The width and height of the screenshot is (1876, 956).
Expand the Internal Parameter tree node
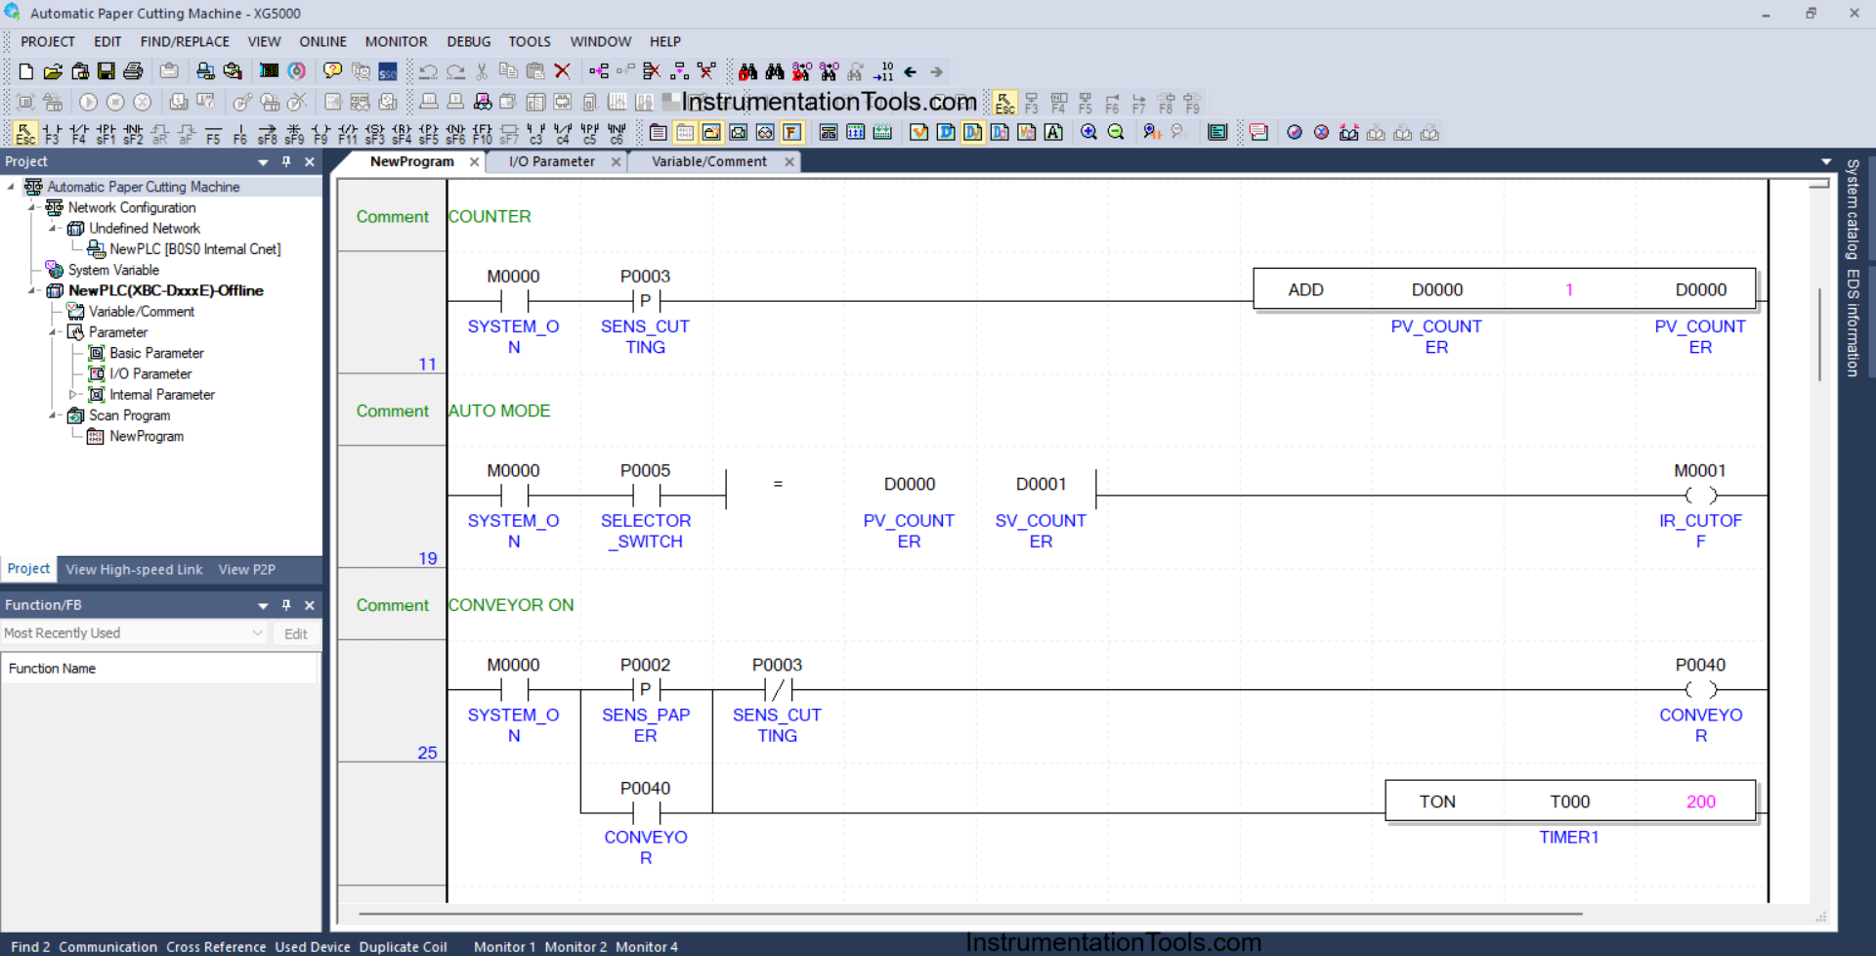click(72, 395)
